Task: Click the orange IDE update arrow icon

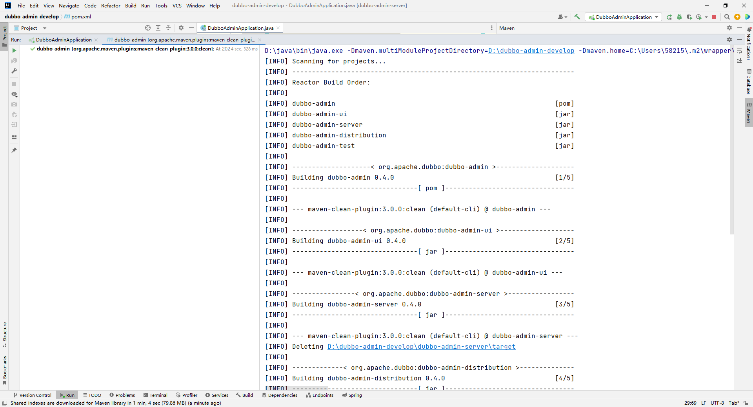Action: [737, 17]
